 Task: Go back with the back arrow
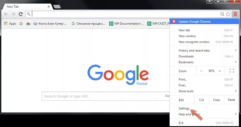pyautogui.click(x=6, y=14)
